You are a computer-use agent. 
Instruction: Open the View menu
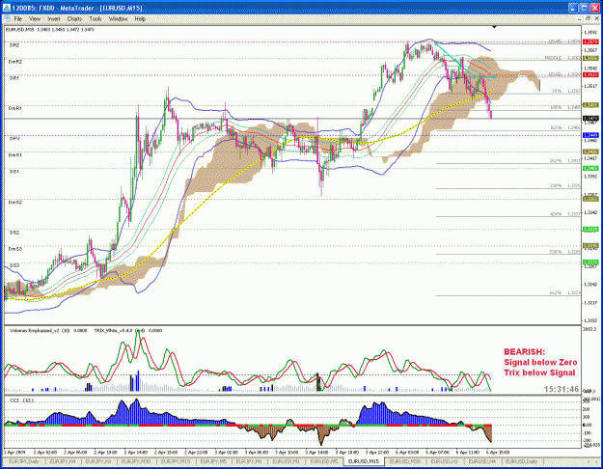pyautogui.click(x=35, y=18)
